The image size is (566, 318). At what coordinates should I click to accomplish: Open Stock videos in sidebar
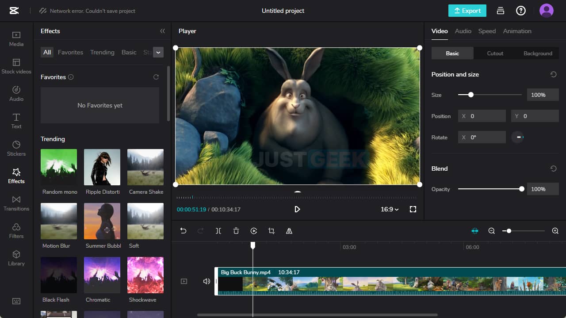pos(16,66)
